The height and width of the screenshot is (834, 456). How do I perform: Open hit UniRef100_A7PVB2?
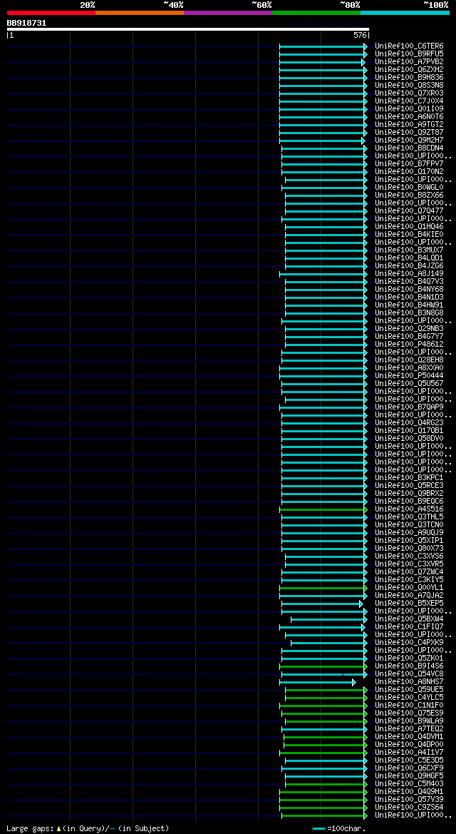coord(409,62)
